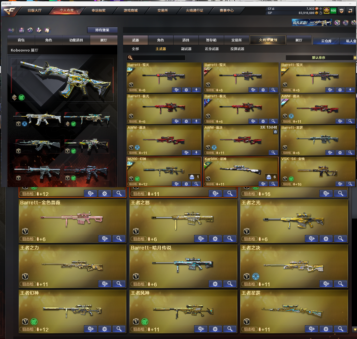
Task: Open the 火线珍藏馆 tab
Action: pyautogui.click(x=268, y=40)
